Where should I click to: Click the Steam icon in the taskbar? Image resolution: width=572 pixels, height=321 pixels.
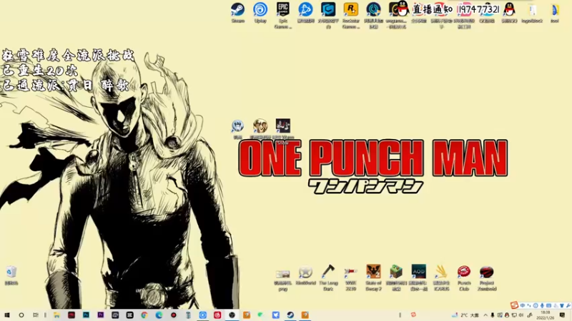coord(290,315)
